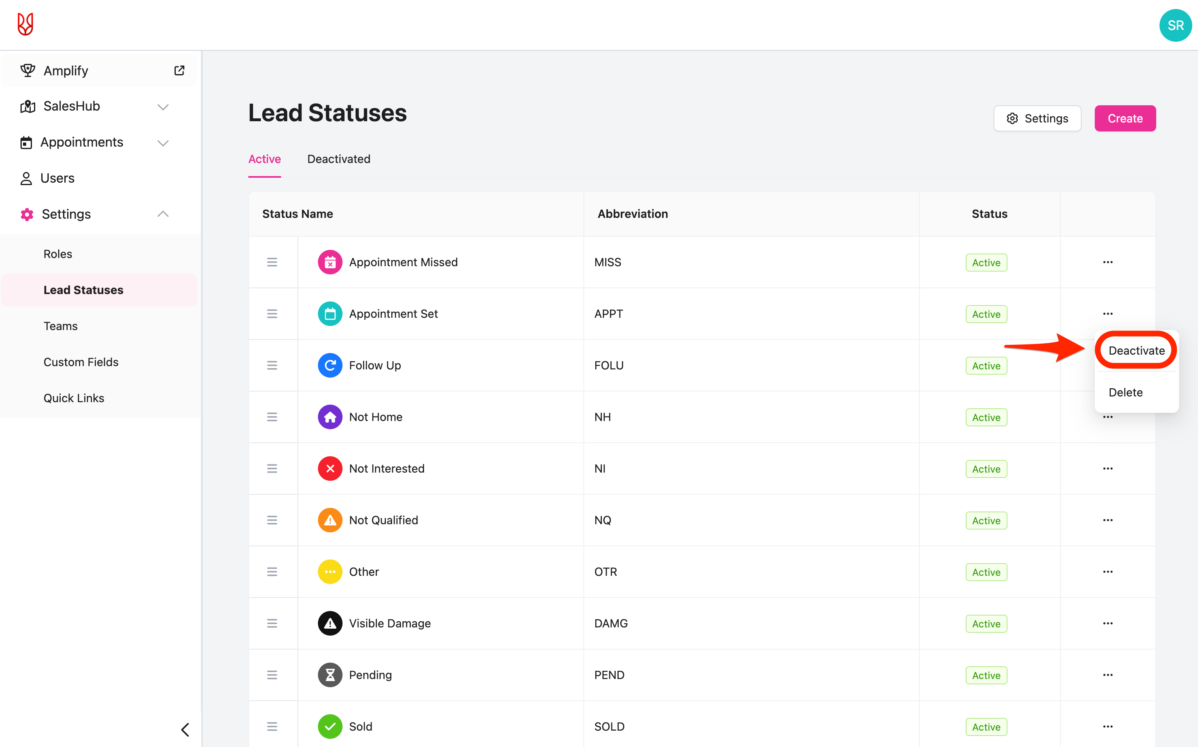Open the three-dot menu for Pending row
The image size is (1198, 747).
tap(1107, 675)
